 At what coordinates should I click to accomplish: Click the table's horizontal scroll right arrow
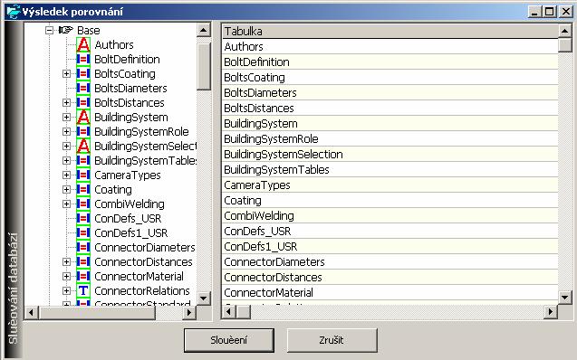coord(551,312)
